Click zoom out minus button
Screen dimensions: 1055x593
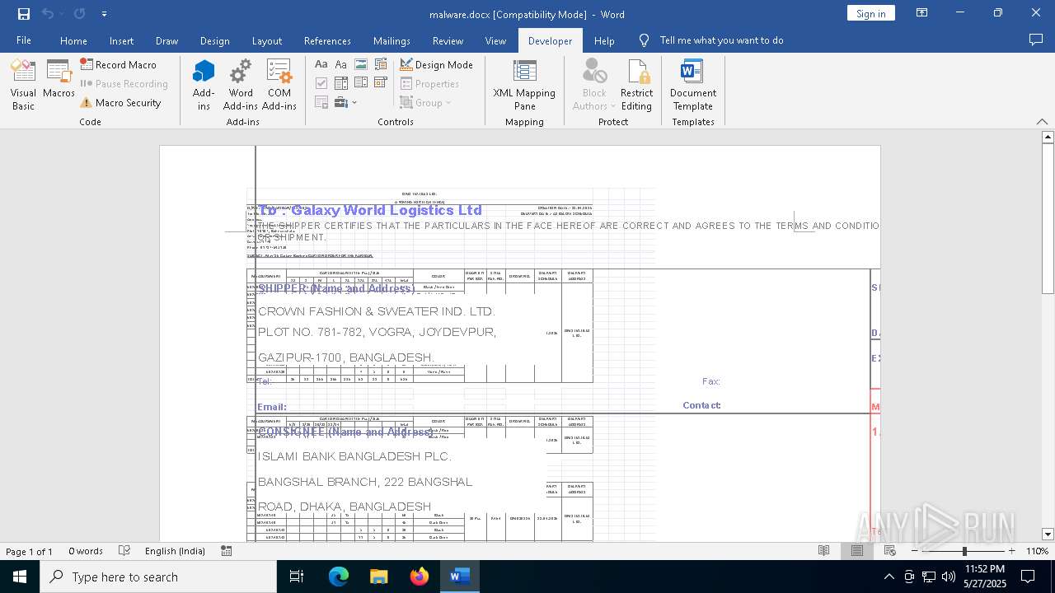(916, 551)
